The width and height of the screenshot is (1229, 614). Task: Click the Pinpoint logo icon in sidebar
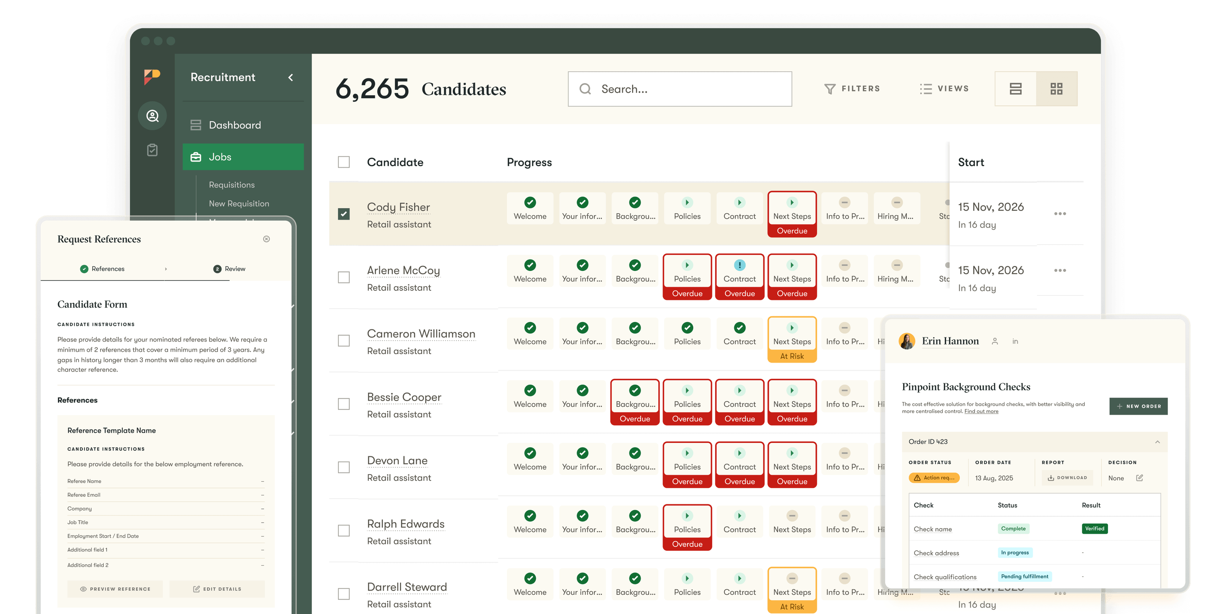pos(152,77)
